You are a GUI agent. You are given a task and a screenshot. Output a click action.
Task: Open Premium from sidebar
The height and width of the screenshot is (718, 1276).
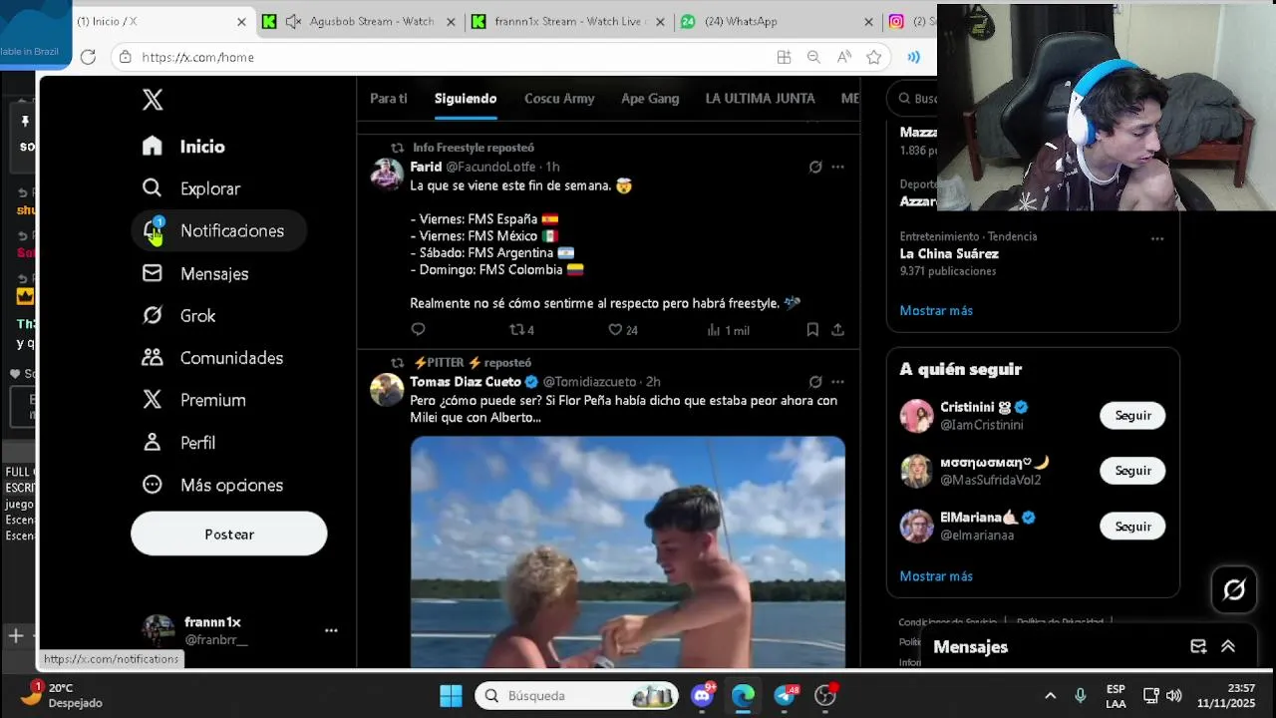click(x=193, y=400)
